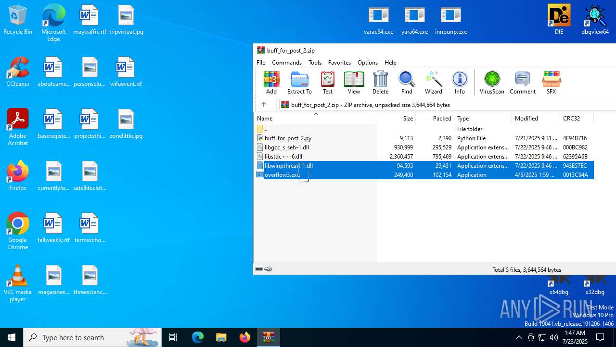Select tripvirtual.jpg desktop file

coord(126,20)
